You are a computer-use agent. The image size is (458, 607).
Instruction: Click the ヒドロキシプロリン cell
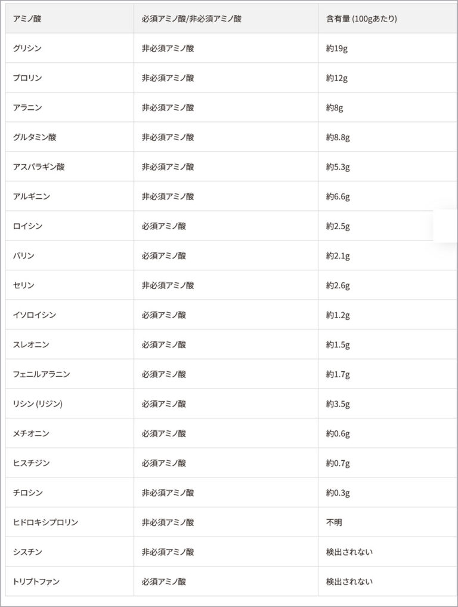45,522
